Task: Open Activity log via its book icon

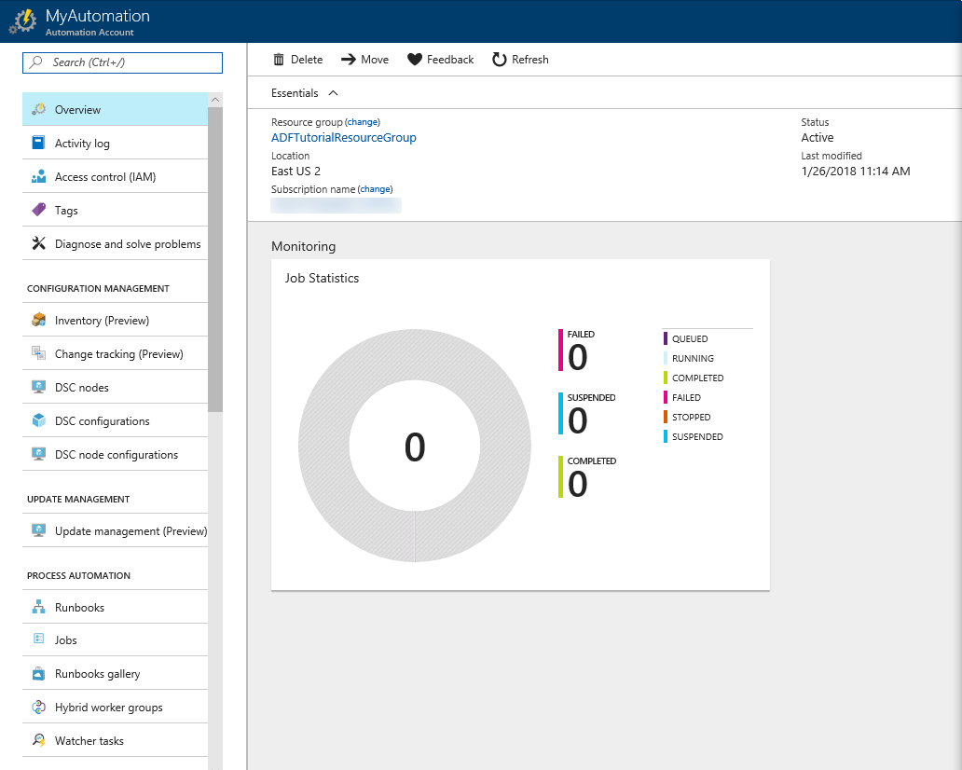Action: point(38,144)
